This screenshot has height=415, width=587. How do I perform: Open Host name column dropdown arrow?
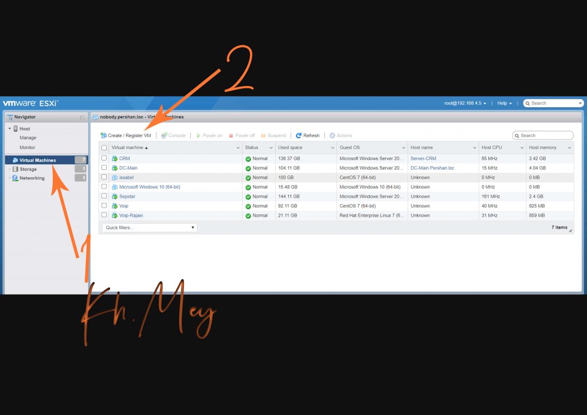[x=474, y=148]
